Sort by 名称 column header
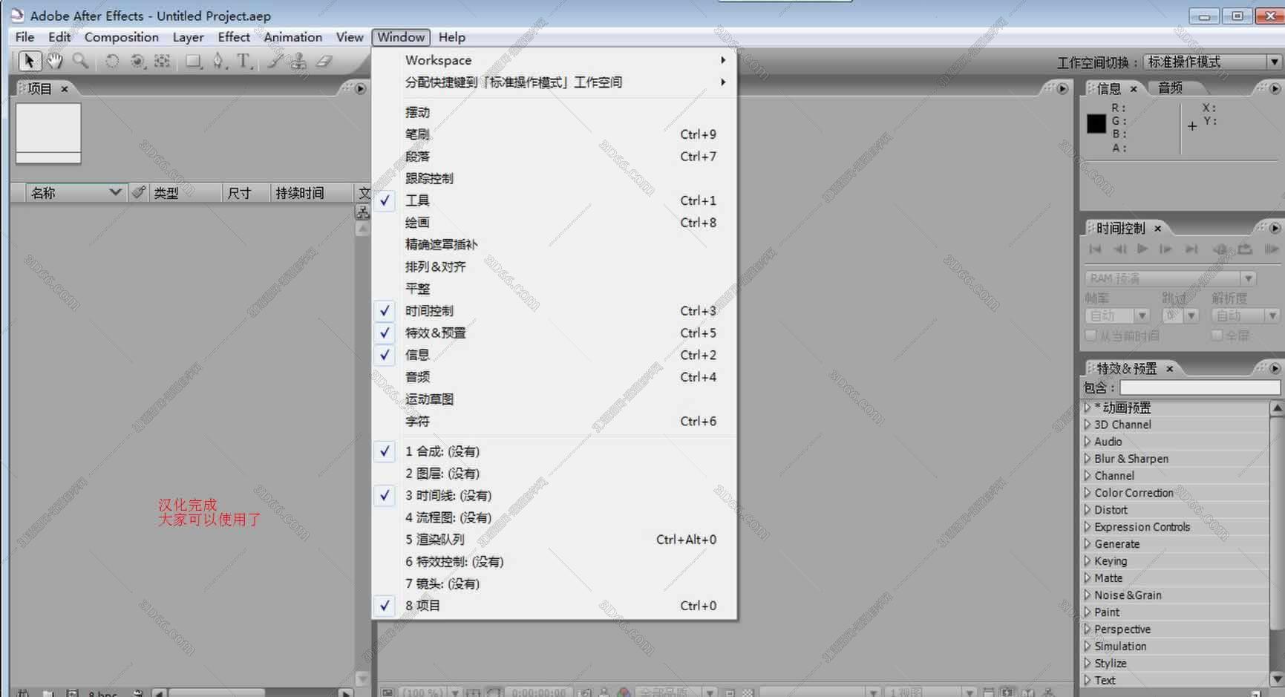Viewport: 1285px width, 697px height. [76, 193]
